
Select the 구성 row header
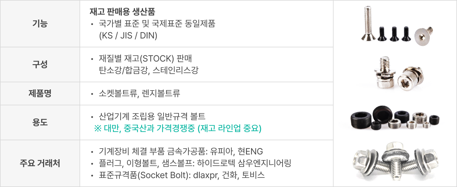pyautogui.click(x=40, y=65)
